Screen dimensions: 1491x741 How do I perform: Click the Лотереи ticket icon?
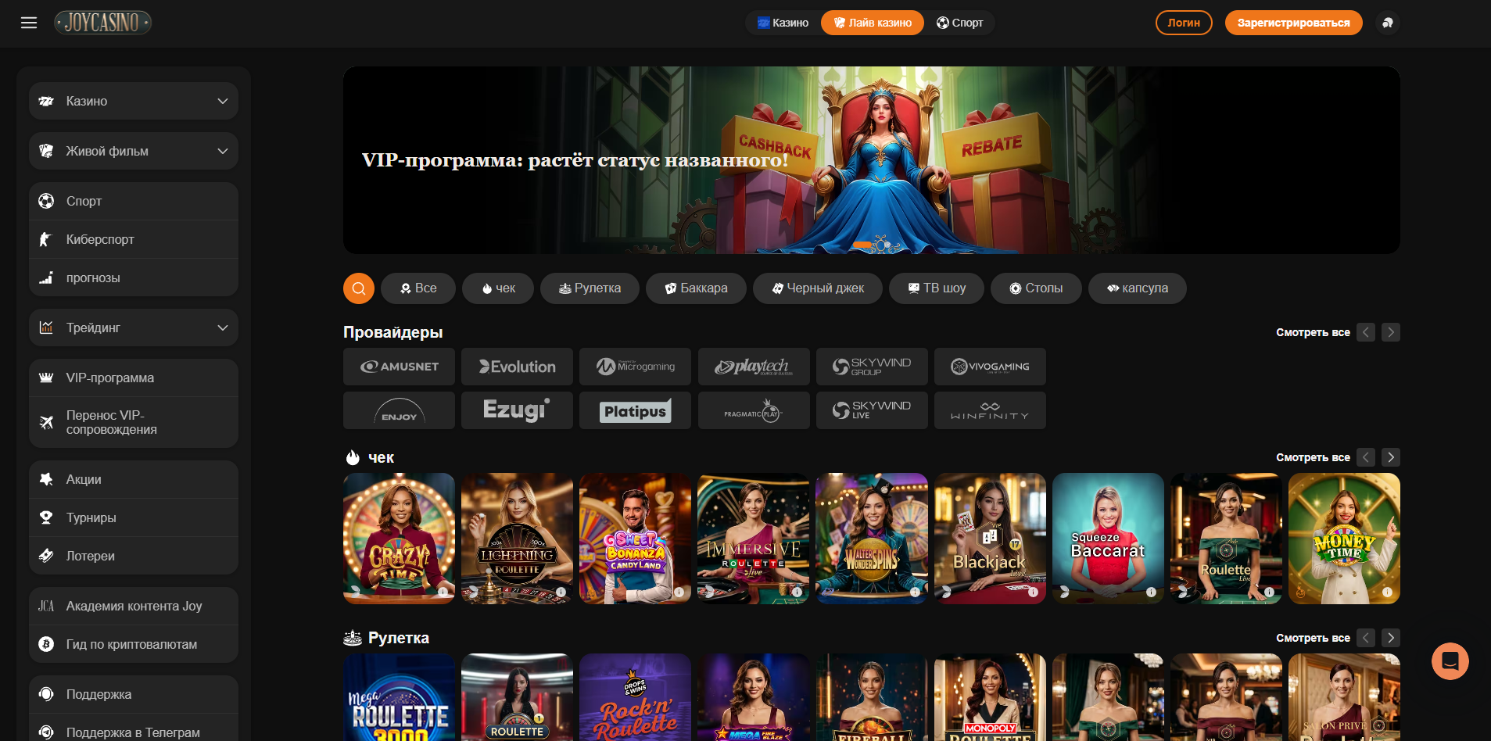pyautogui.click(x=46, y=556)
